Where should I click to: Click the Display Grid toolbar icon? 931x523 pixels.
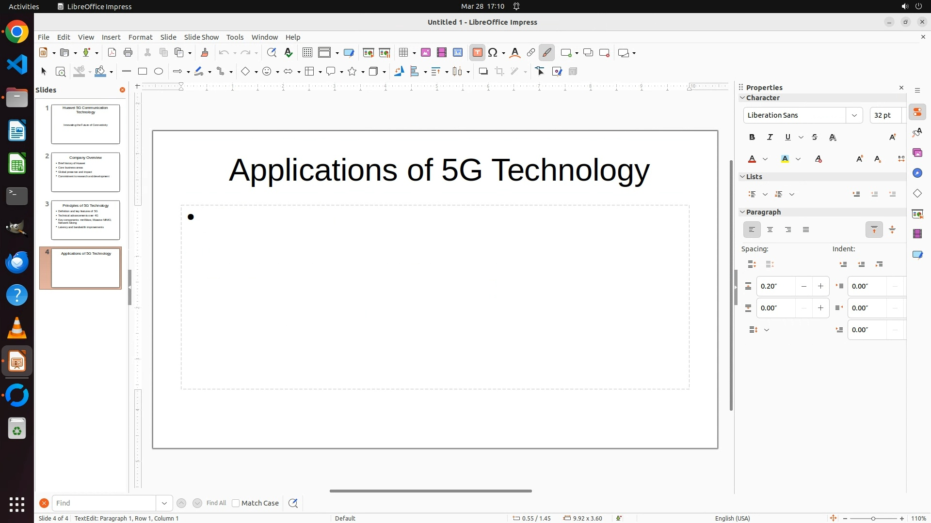pyautogui.click(x=307, y=53)
